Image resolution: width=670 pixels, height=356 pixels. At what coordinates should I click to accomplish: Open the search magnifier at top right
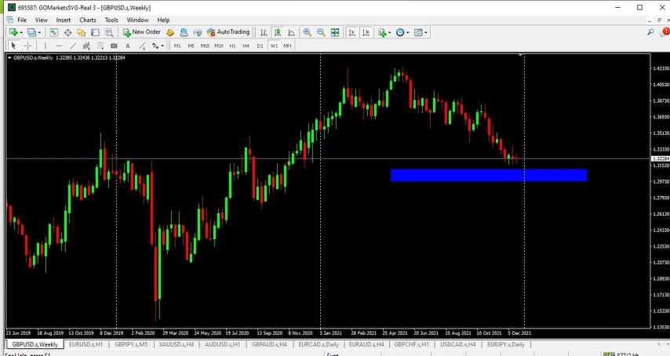[x=650, y=32]
